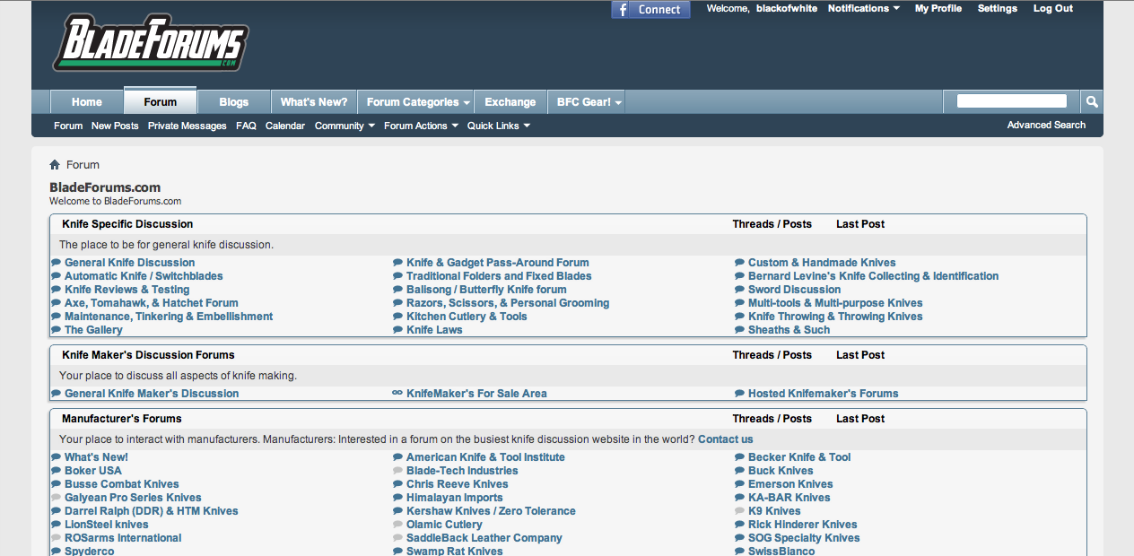Click bubble icon beside What's New! forum
This screenshot has height=556, width=1134.
(x=57, y=457)
